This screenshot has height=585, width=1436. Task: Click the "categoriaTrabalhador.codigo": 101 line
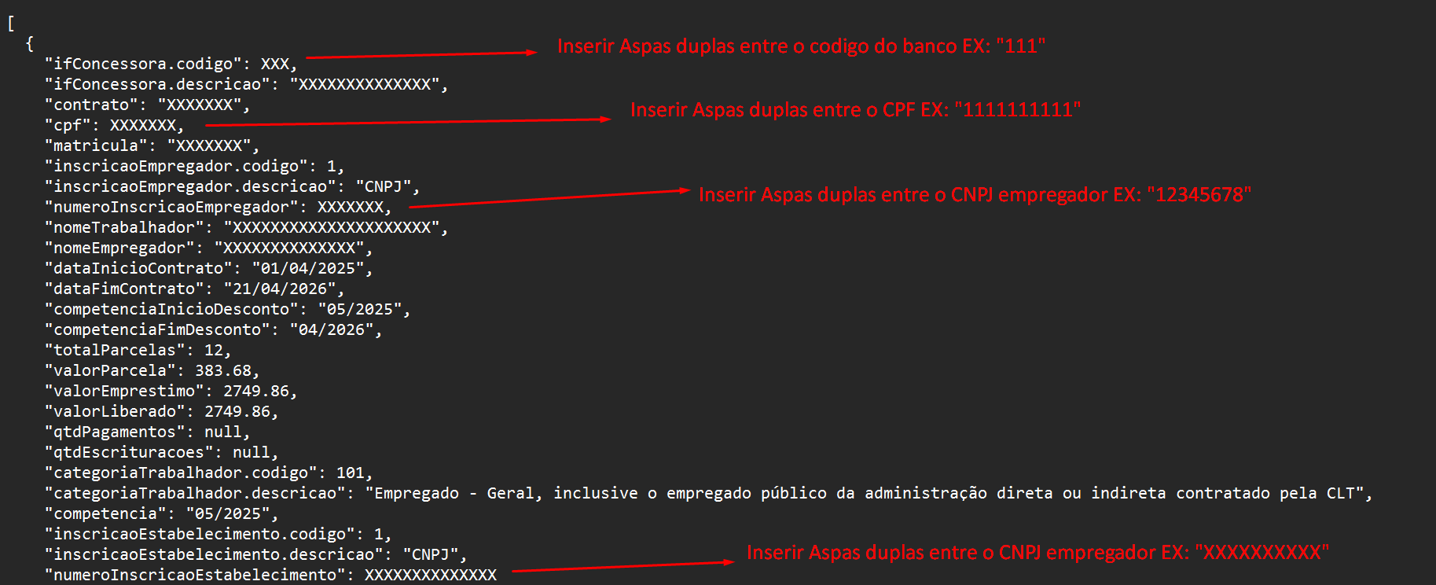(x=208, y=473)
